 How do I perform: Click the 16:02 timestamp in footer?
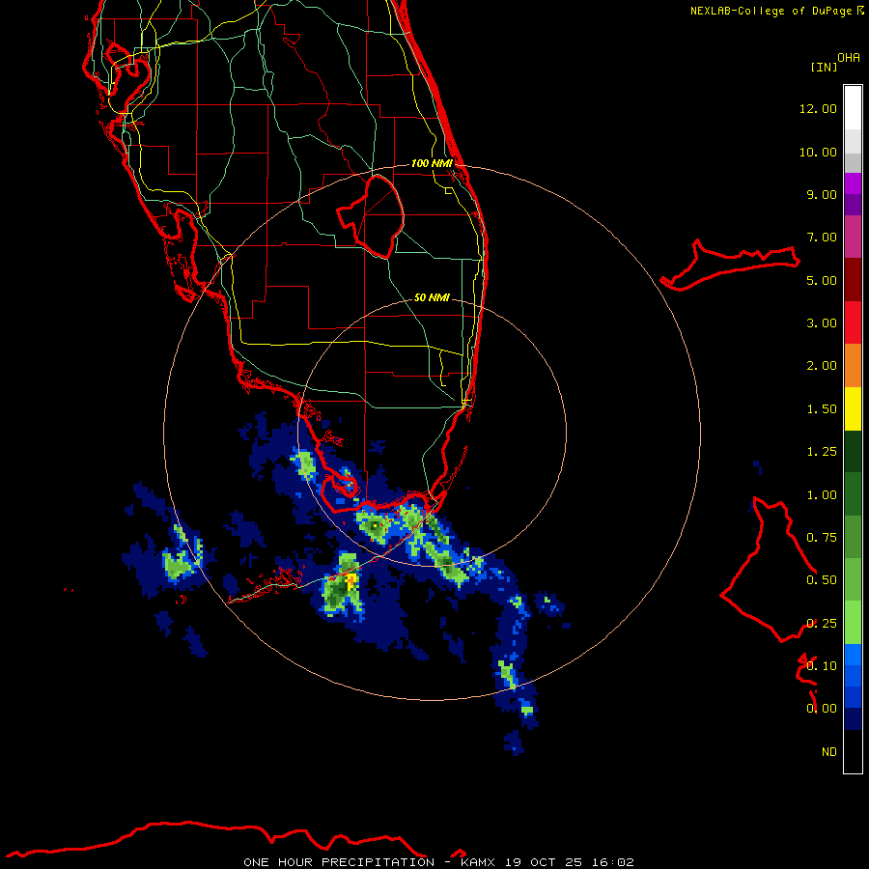click(614, 862)
